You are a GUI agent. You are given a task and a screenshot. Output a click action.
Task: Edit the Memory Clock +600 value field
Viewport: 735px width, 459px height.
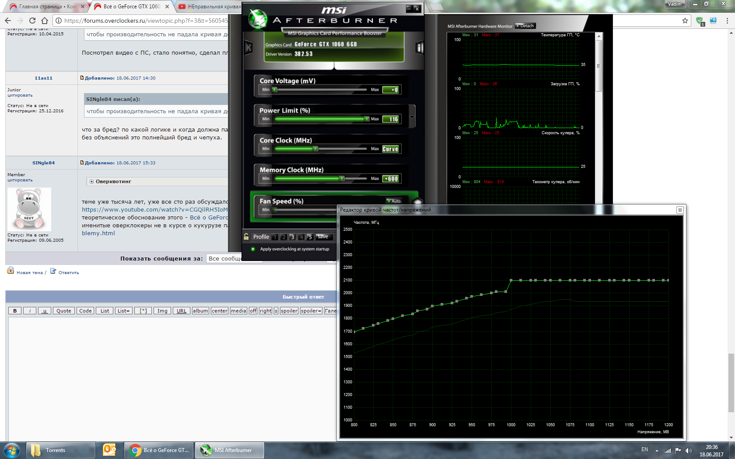click(391, 179)
